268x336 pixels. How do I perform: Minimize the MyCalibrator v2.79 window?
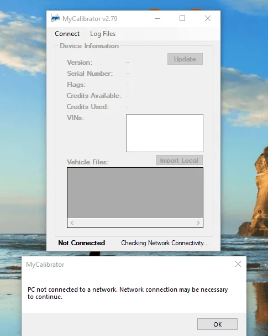coord(157,18)
